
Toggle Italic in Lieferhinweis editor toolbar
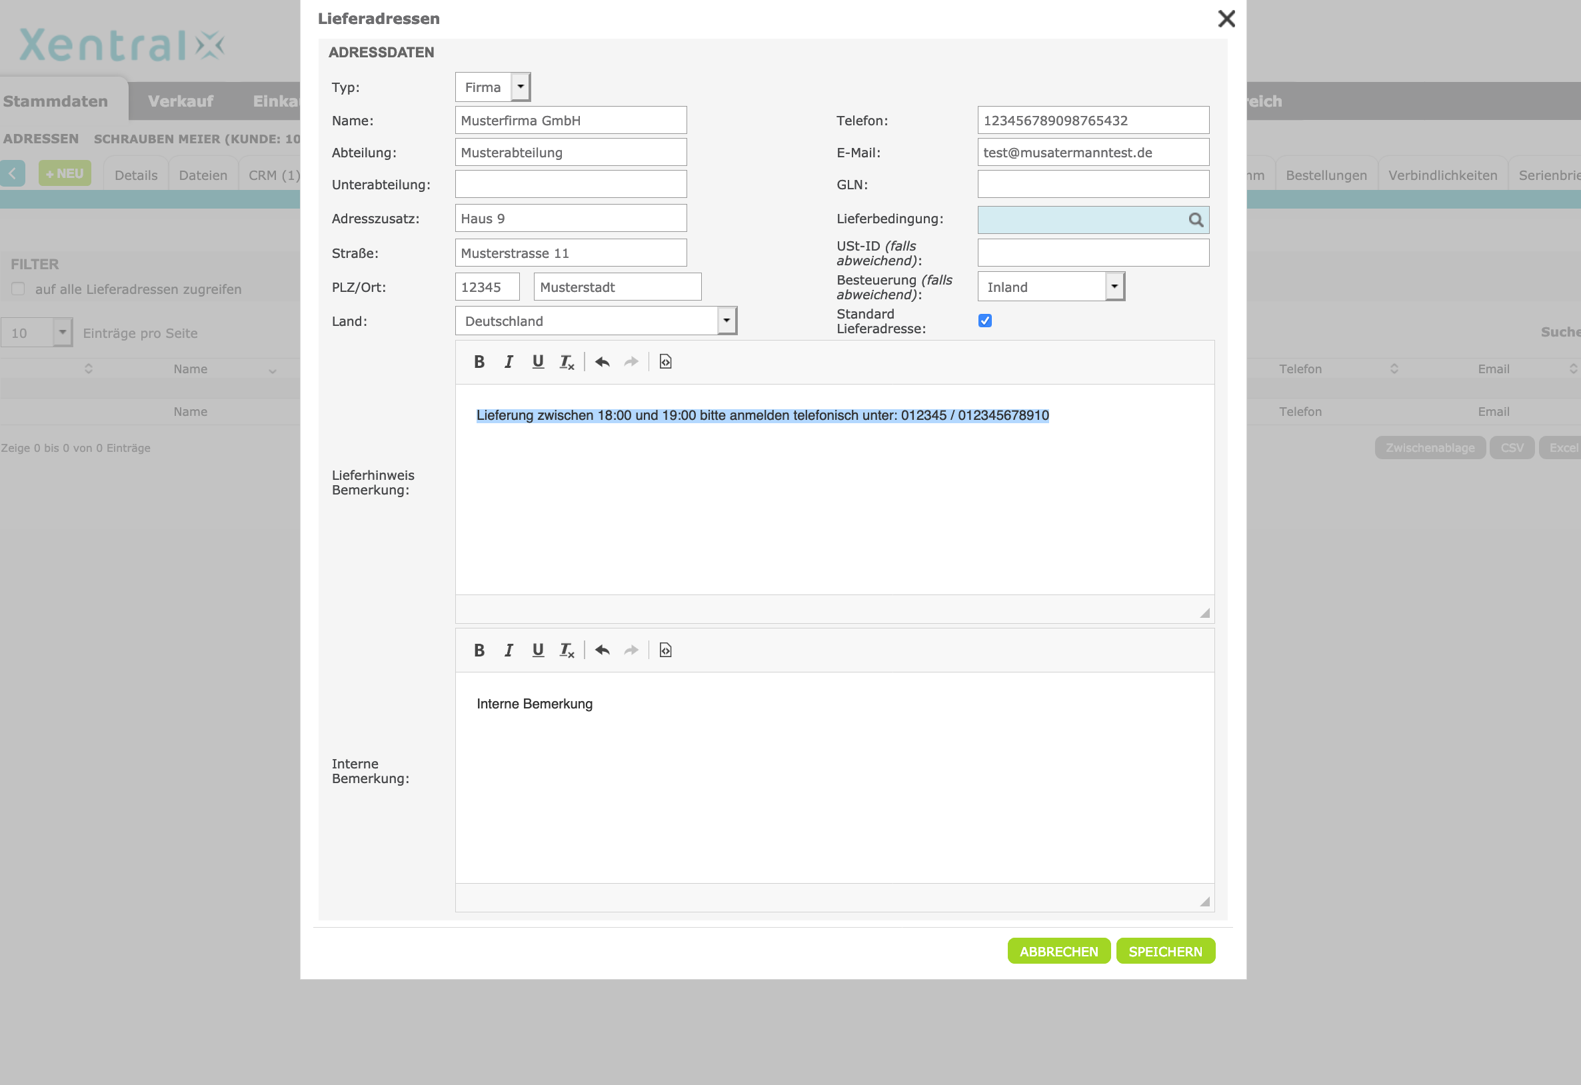pyautogui.click(x=508, y=362)
